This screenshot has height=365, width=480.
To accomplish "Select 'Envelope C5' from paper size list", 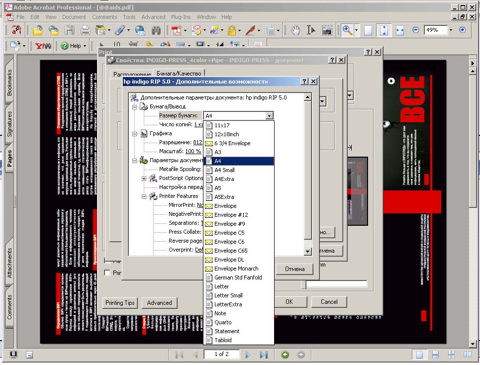I will 239,233.
